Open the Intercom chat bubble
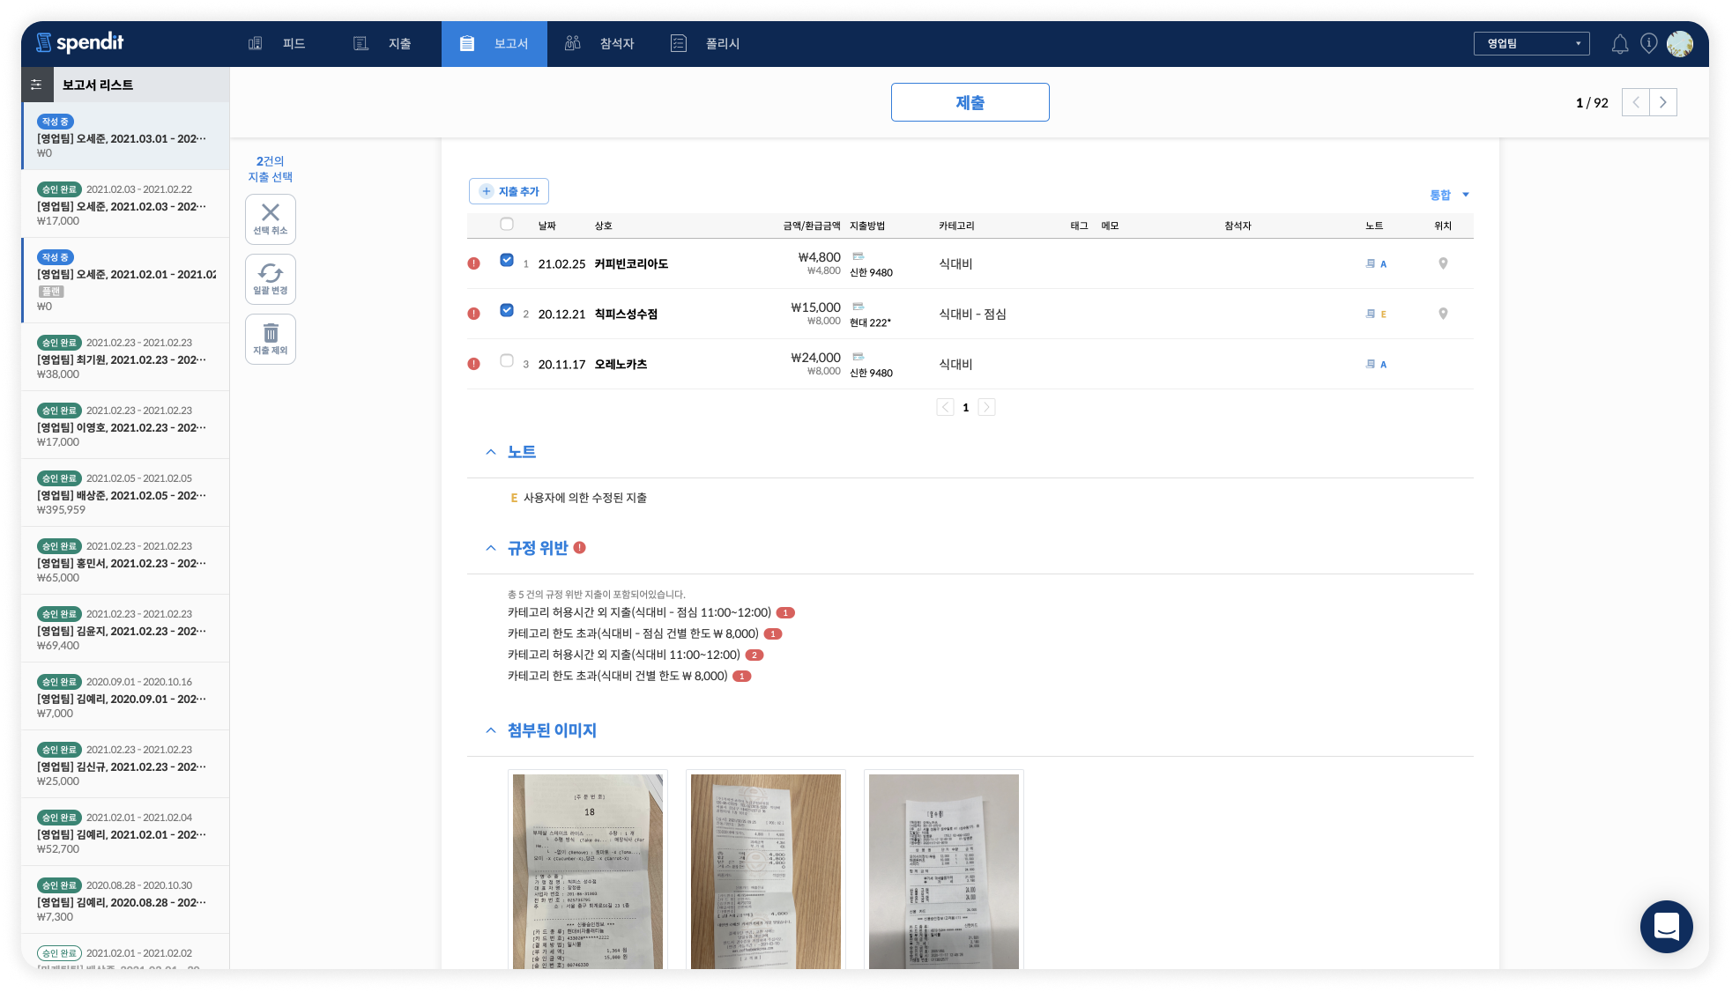This screenshot has width=1732, height=992. tap(1666, 927)
